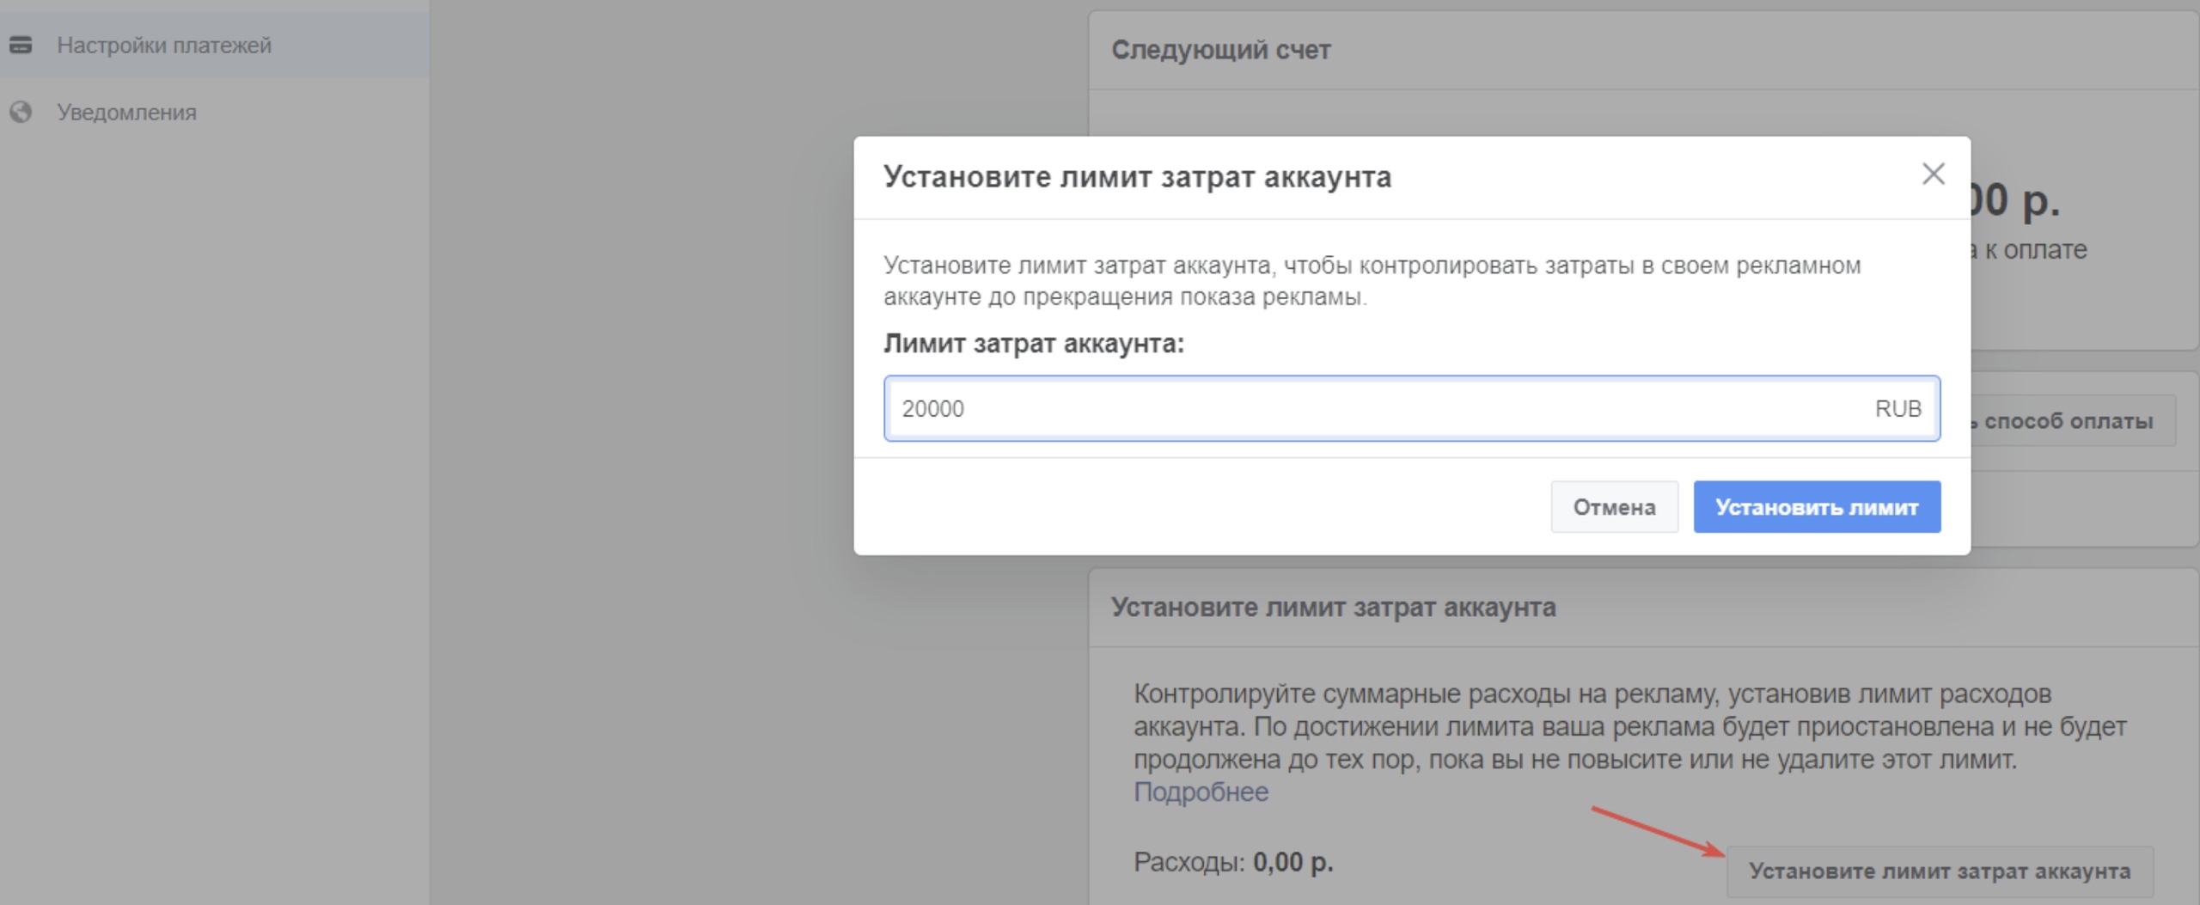This screenshot has width=2200, height=905.
Task: Click the large amount ending in р.
Action: 2015,200
